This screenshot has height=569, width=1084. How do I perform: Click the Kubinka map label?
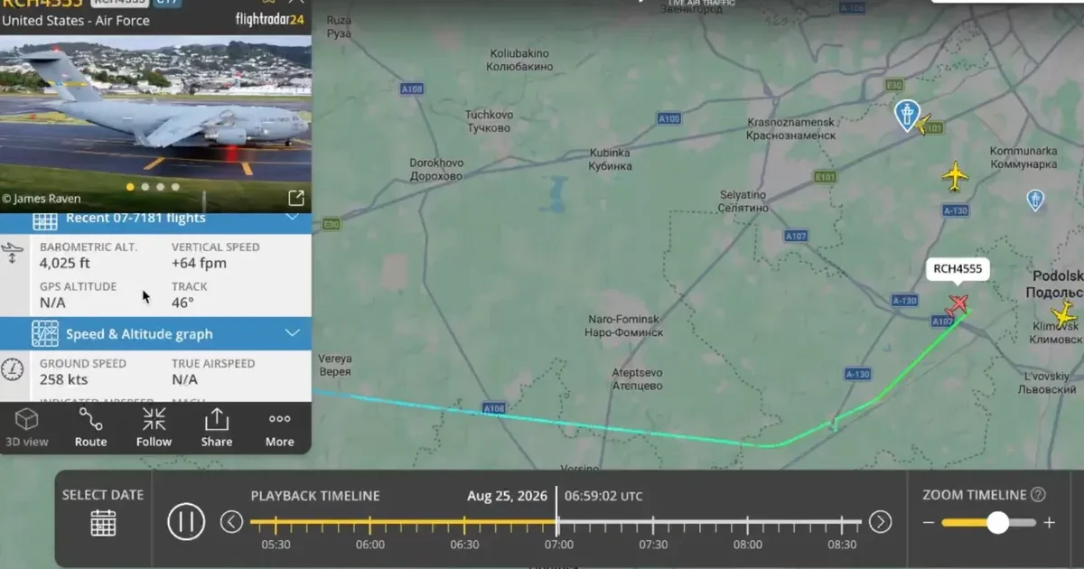coord(610,160)
